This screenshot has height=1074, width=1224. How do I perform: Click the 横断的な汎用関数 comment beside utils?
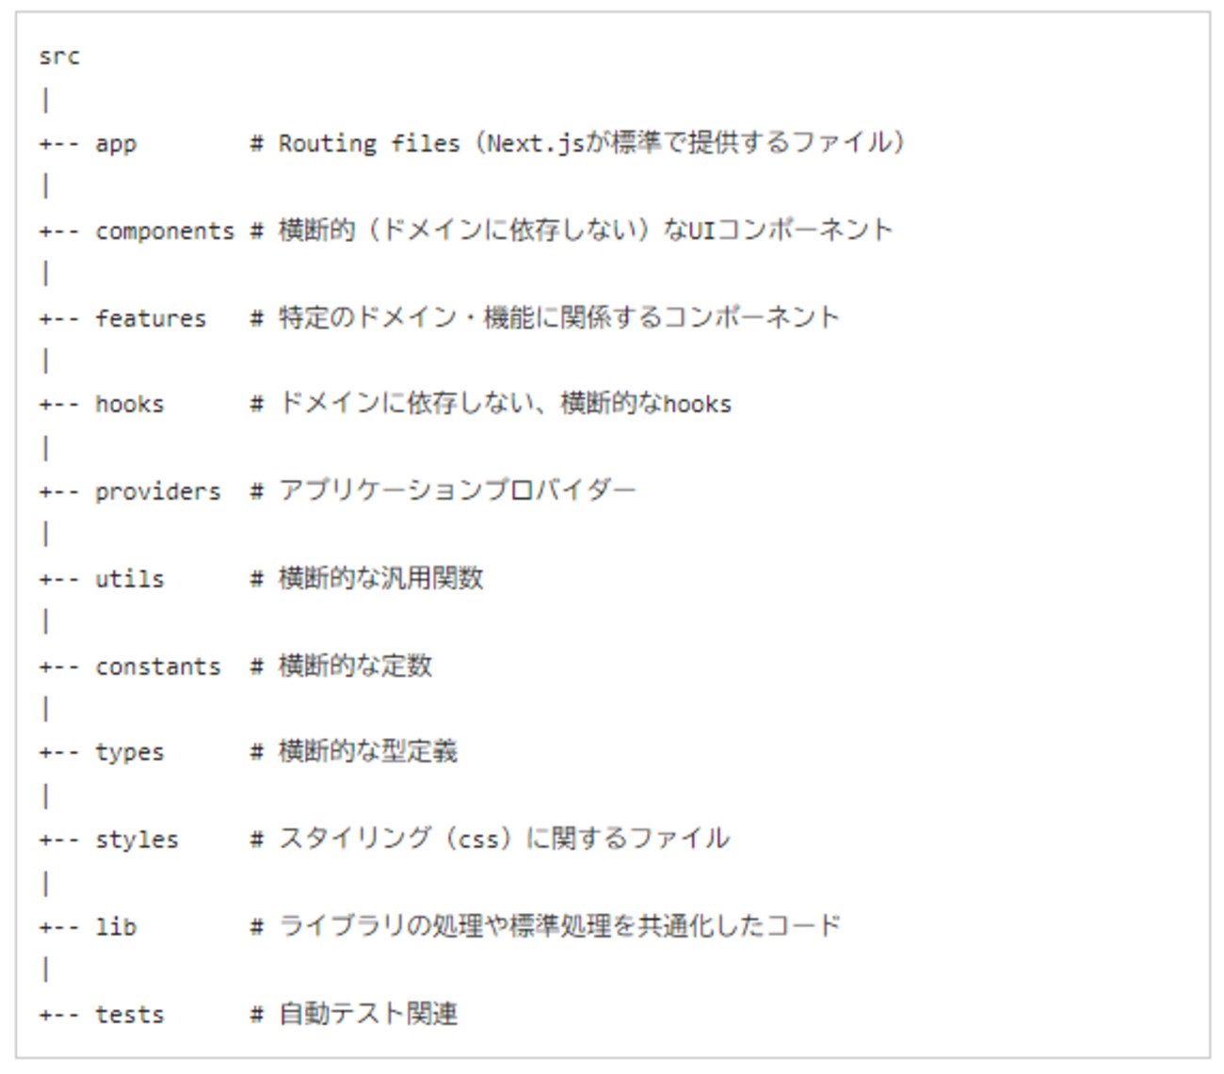[x=381, y=578]
